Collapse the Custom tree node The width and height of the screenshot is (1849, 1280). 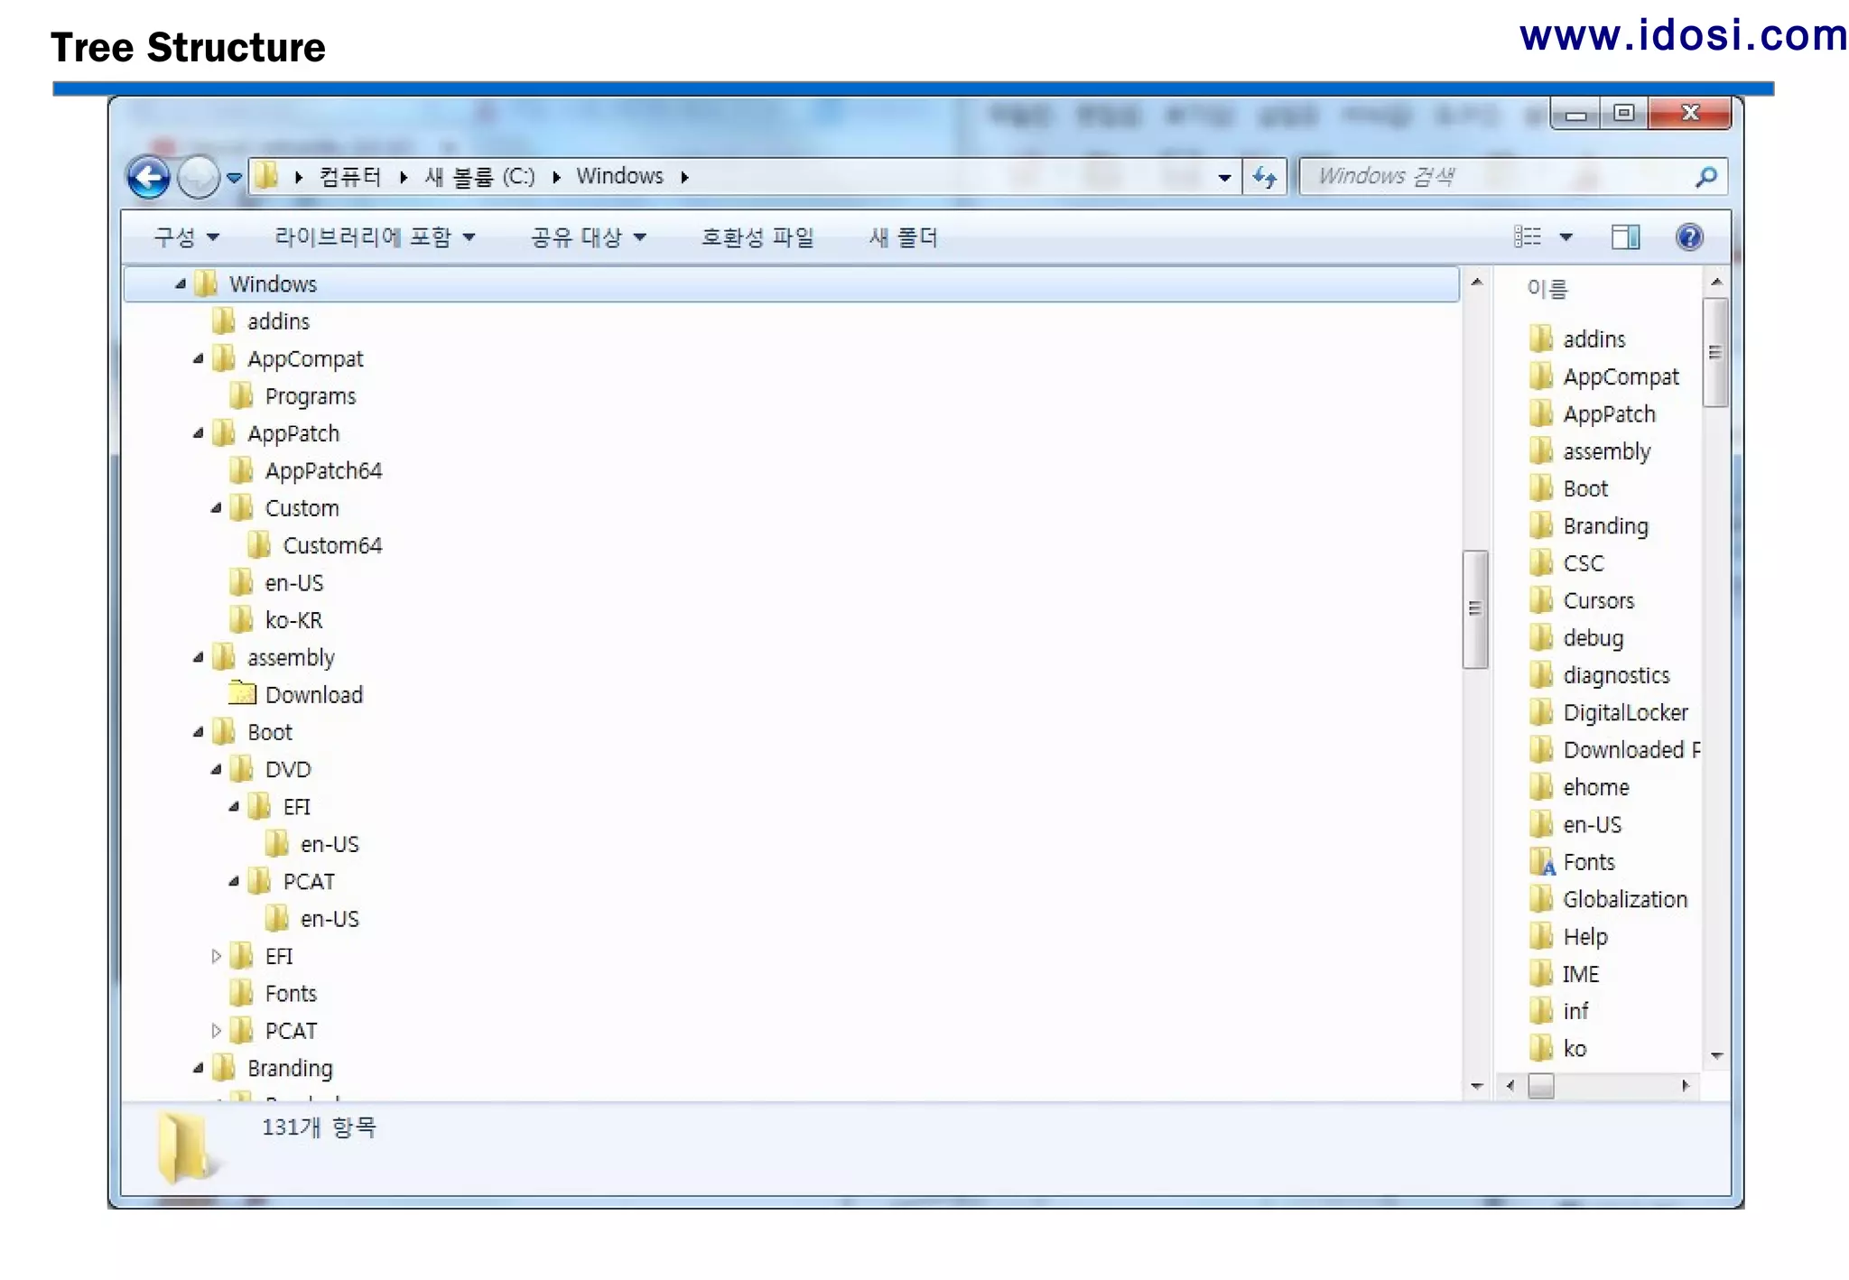point(217,508)
